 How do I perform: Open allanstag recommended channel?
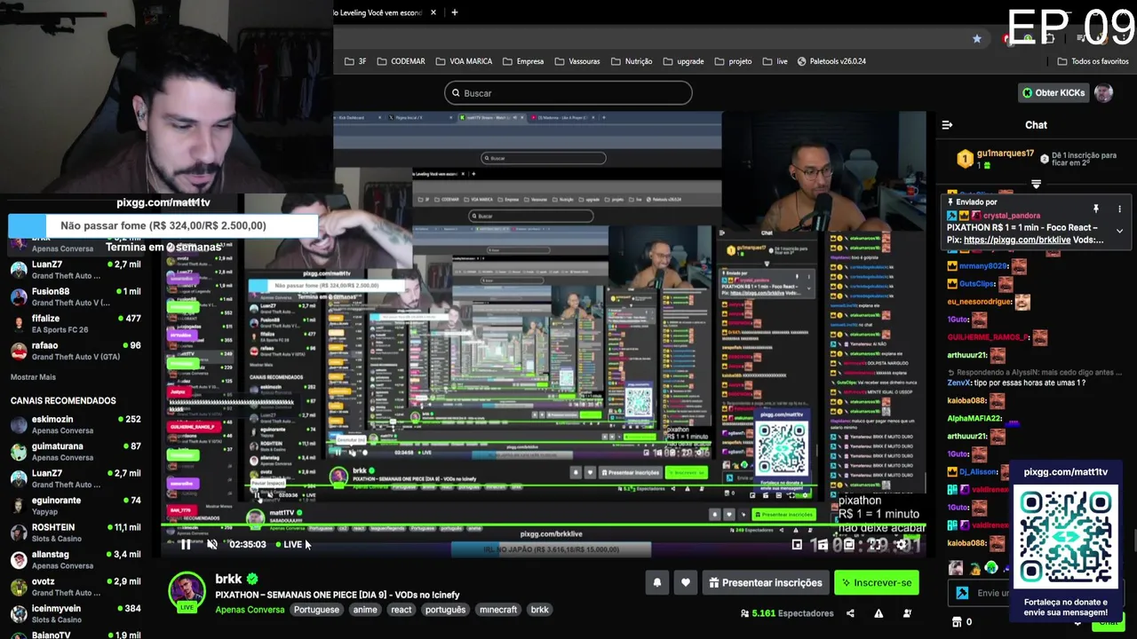click(75, 560)
